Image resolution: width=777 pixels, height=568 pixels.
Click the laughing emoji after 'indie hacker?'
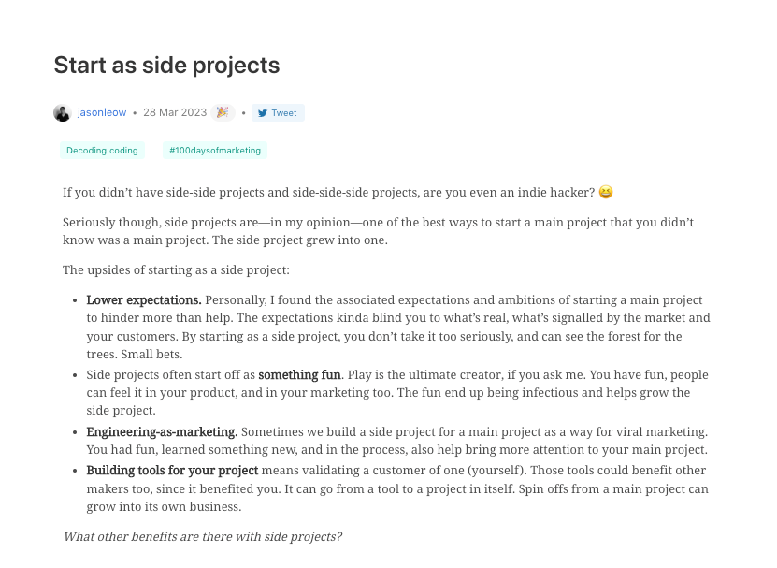(x=606, y=193)
